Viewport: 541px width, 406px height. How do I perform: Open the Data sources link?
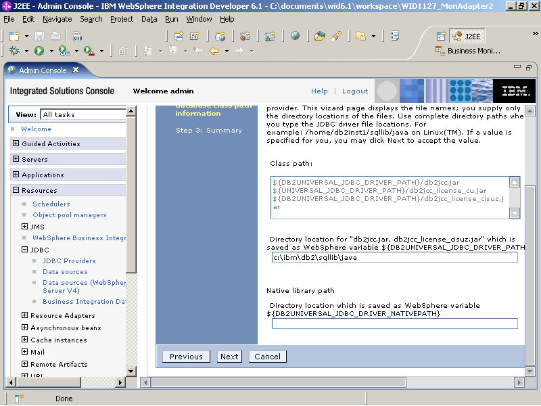click(65, 272)
